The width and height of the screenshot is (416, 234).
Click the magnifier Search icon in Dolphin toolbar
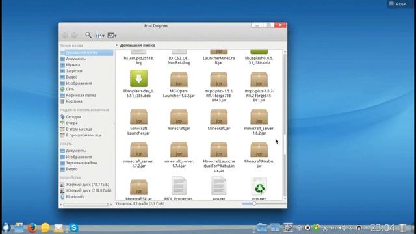(88, 35)
